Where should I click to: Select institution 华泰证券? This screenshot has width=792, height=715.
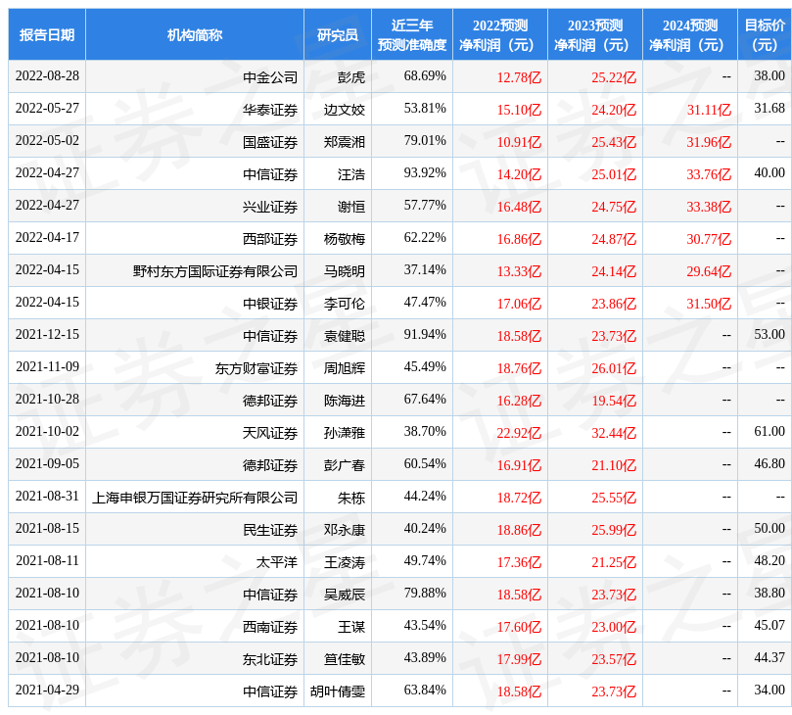270,110
